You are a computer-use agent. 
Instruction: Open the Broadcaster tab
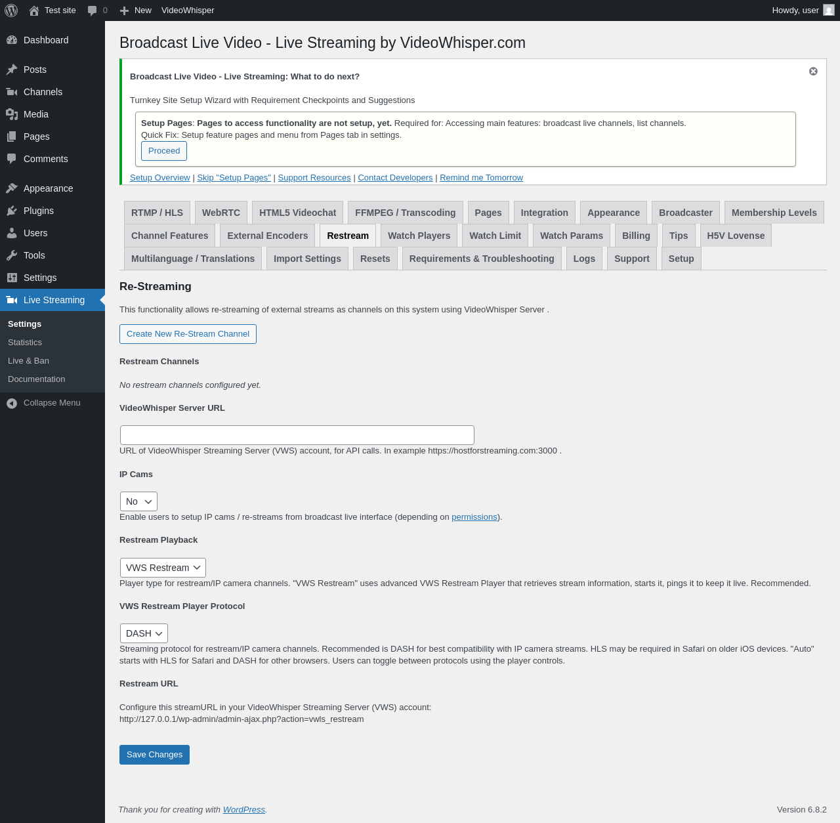tap(686, 213)
